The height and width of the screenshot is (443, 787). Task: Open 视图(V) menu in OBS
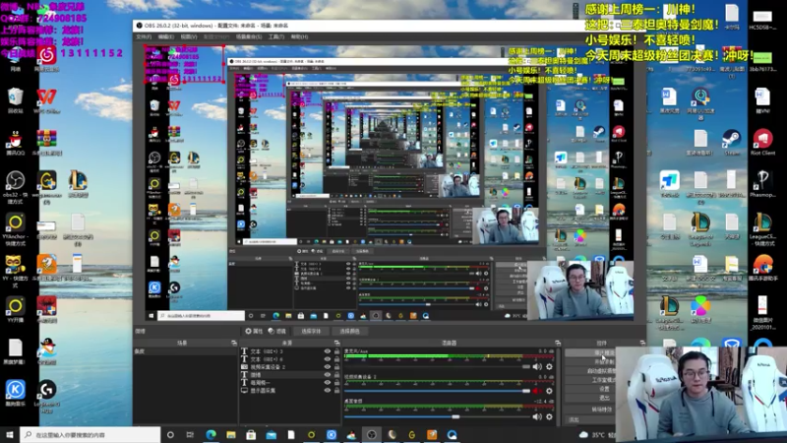[189, 36]
